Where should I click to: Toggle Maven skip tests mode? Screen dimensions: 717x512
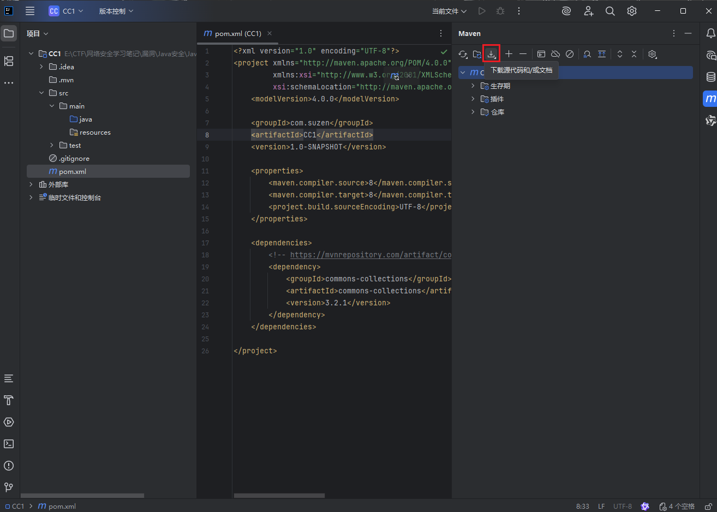click(x=570, y=54)
